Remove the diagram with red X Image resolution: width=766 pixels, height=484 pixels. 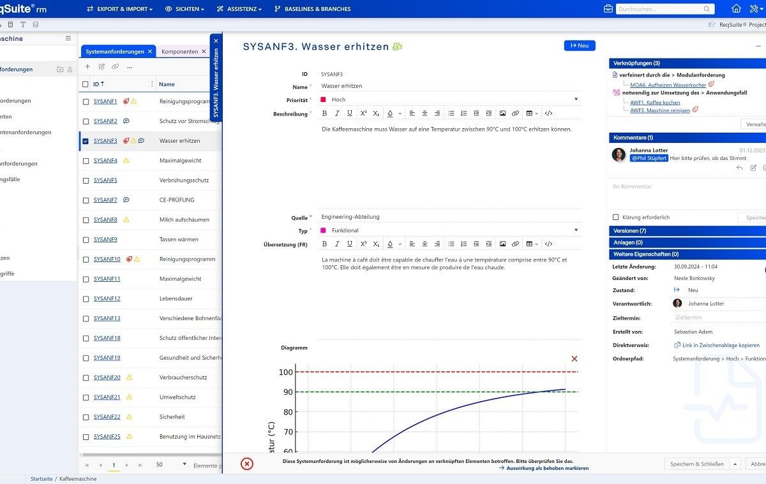click(x=574, y=359)
